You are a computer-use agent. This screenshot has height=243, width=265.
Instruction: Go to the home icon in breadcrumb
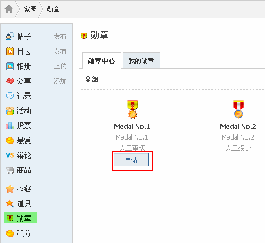(x=9, y=9)
